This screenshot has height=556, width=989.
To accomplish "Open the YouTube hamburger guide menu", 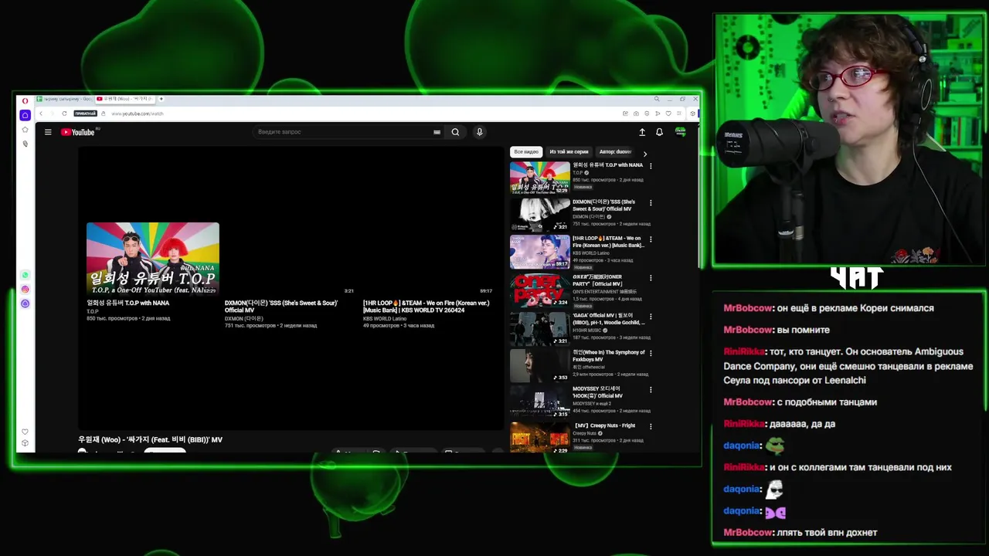I will pos(48,132).
